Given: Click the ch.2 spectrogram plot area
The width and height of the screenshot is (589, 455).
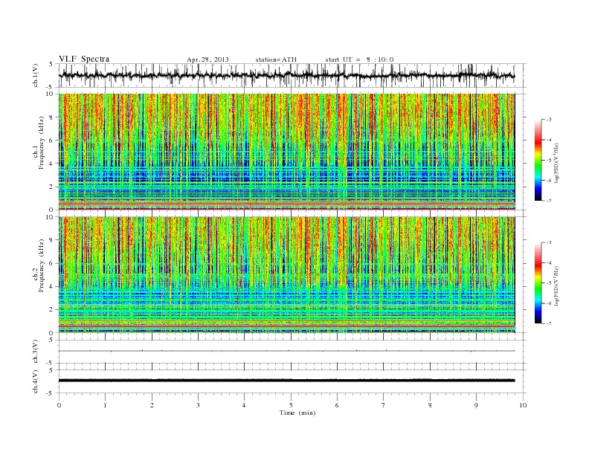Looking at the screenshot, I should tap(286, 274).
